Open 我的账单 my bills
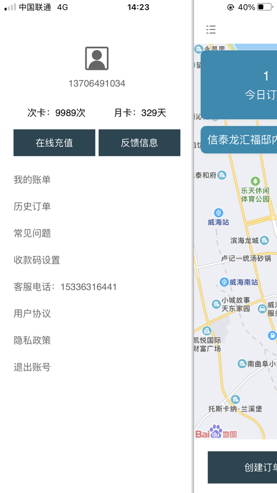 [32, 180]
